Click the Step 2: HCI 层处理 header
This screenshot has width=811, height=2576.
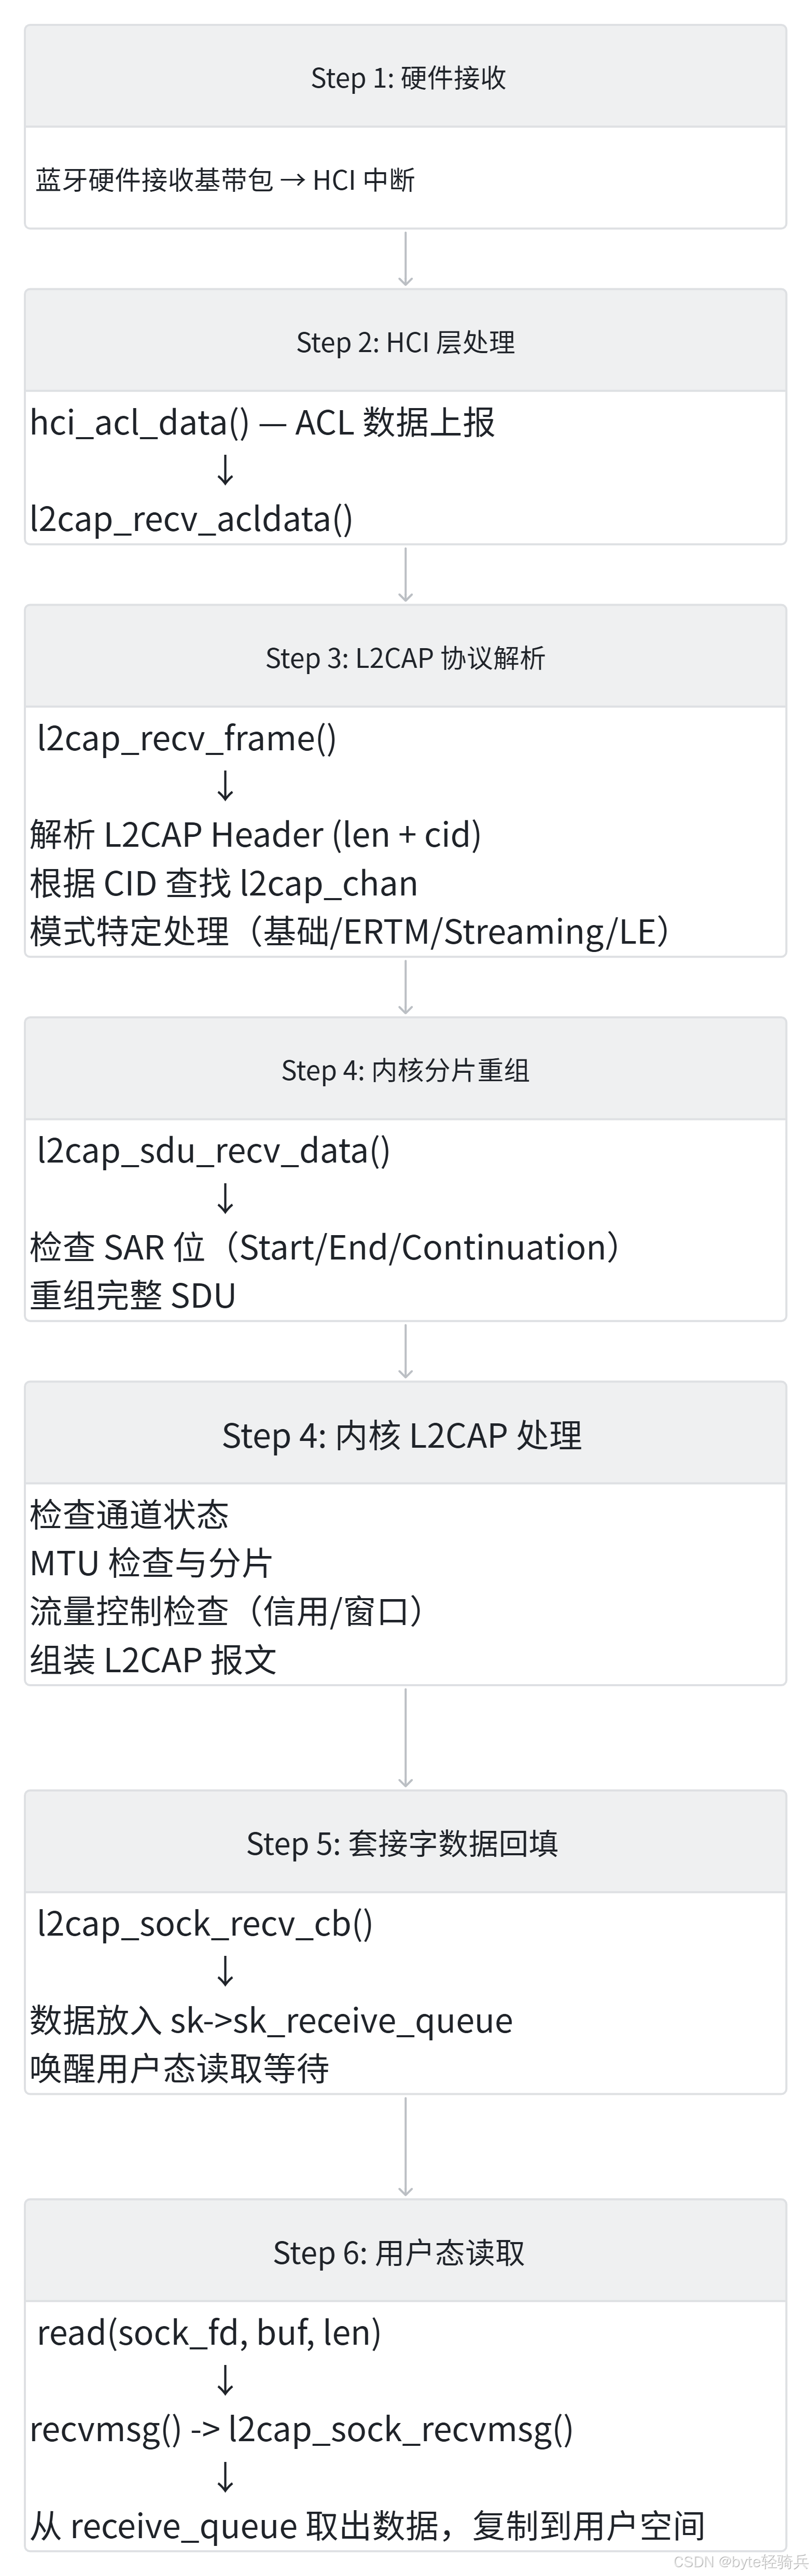(405, 342)
